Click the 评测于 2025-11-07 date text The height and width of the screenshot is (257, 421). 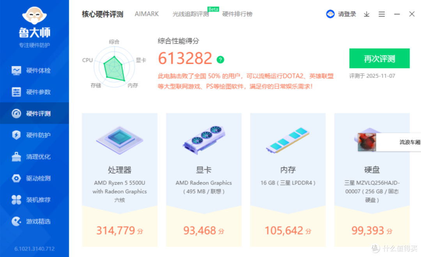pos(372,76)
